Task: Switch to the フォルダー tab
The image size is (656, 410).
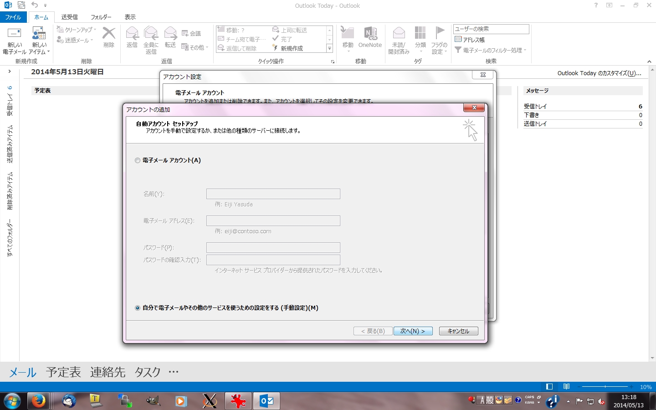Action: tap(101, 17)
